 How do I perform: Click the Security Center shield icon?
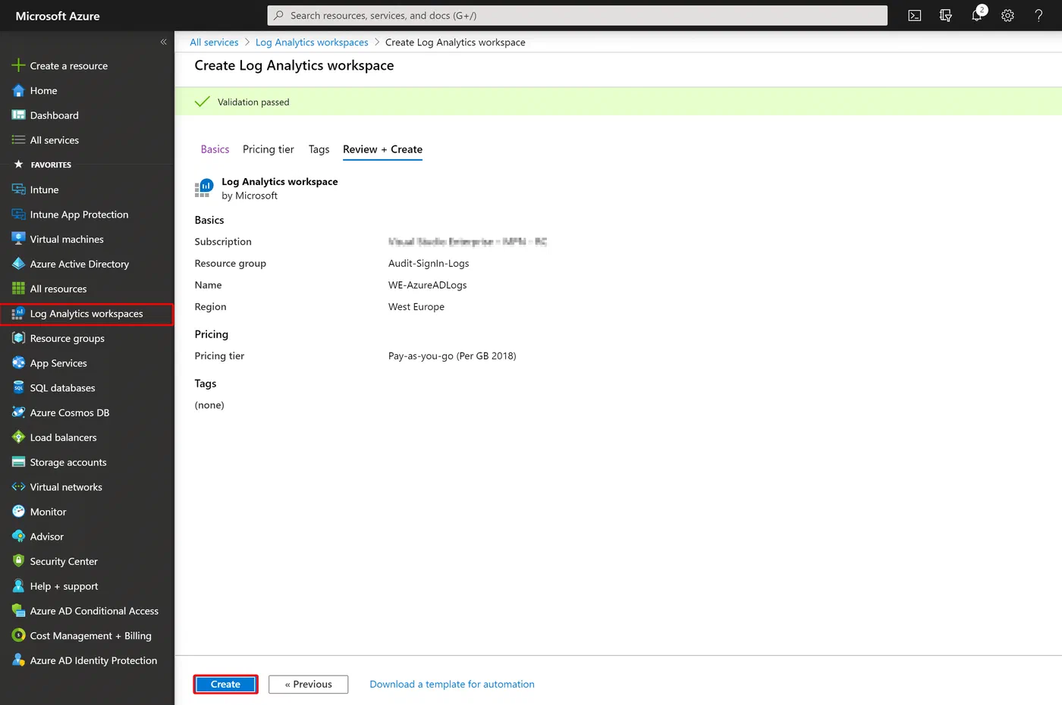click(18, 561)
